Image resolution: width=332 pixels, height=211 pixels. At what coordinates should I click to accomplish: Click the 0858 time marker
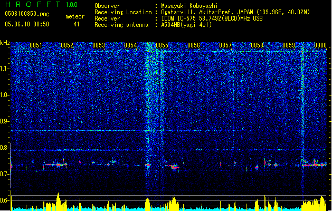pos(257,45)
